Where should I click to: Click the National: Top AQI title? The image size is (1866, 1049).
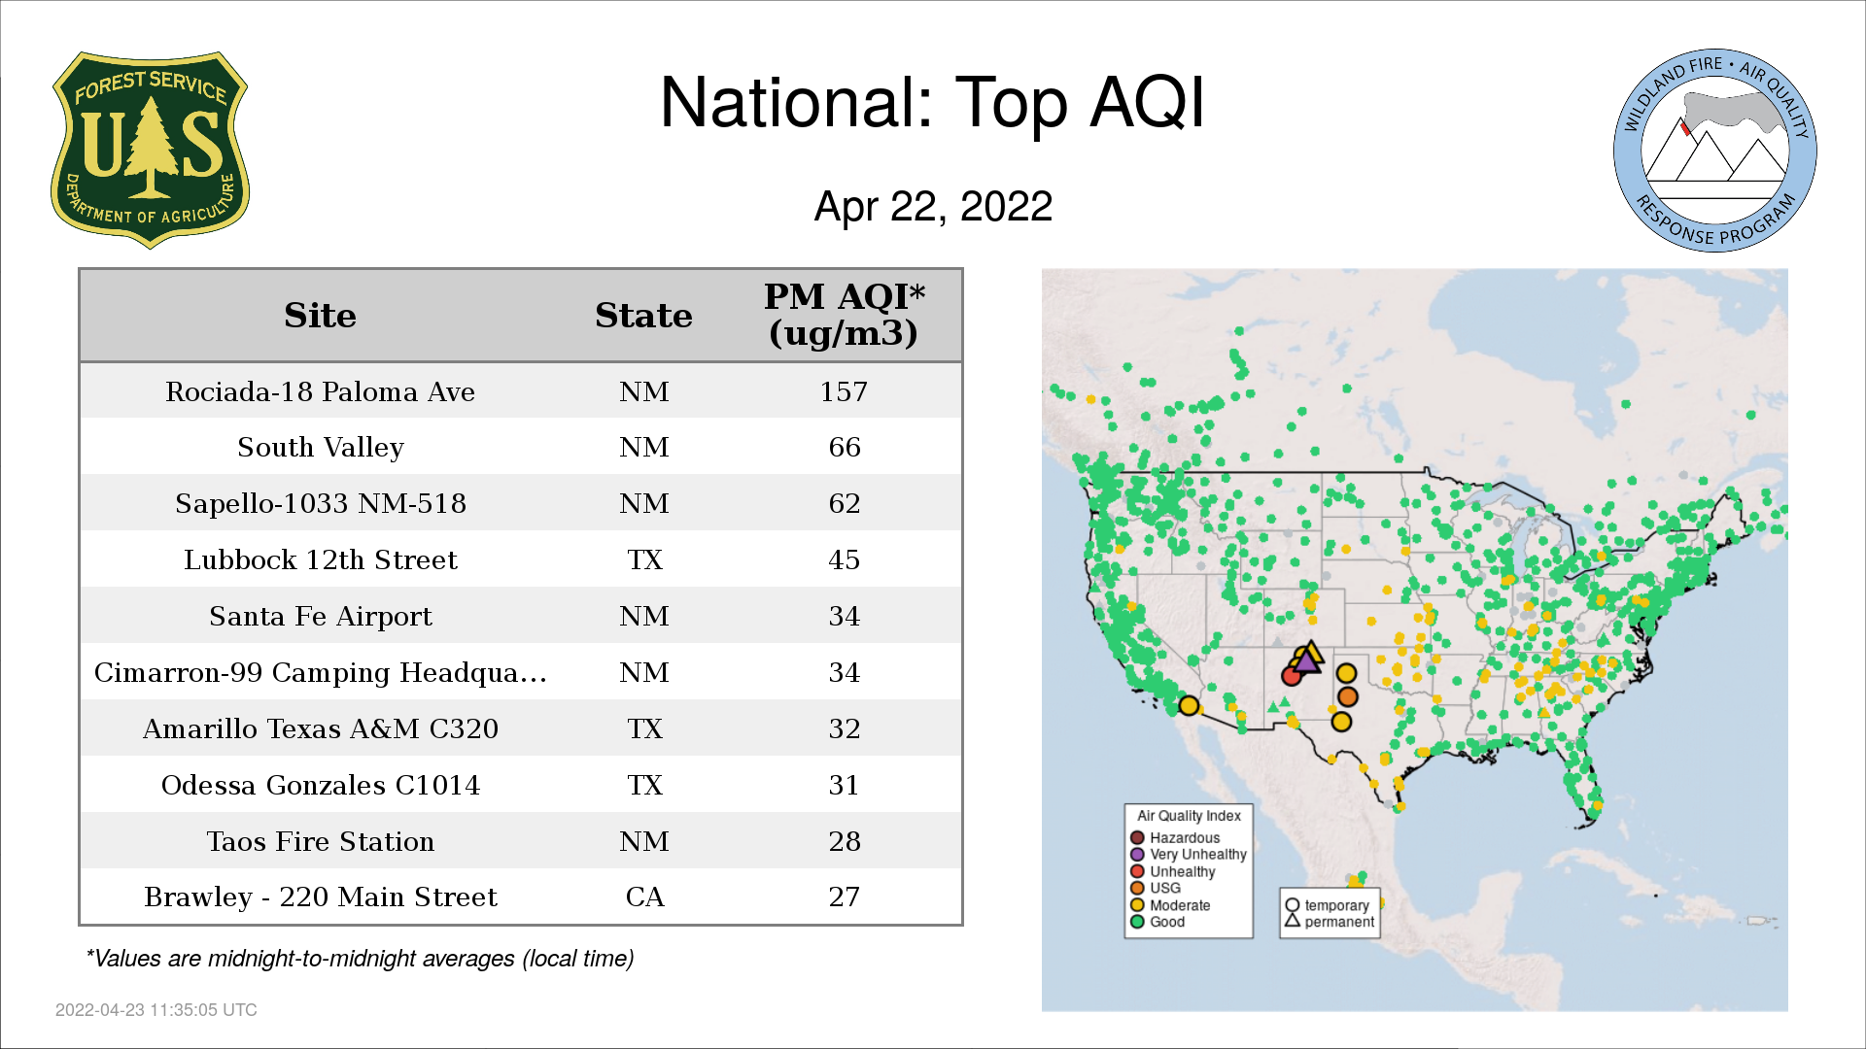coord(932,103)
